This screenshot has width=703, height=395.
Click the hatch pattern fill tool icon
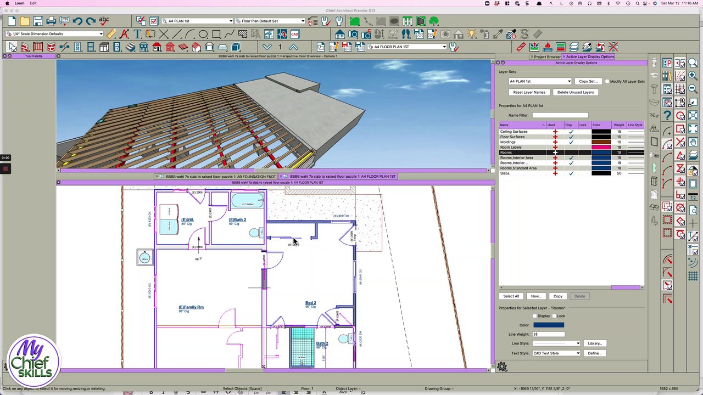point(243,34)
